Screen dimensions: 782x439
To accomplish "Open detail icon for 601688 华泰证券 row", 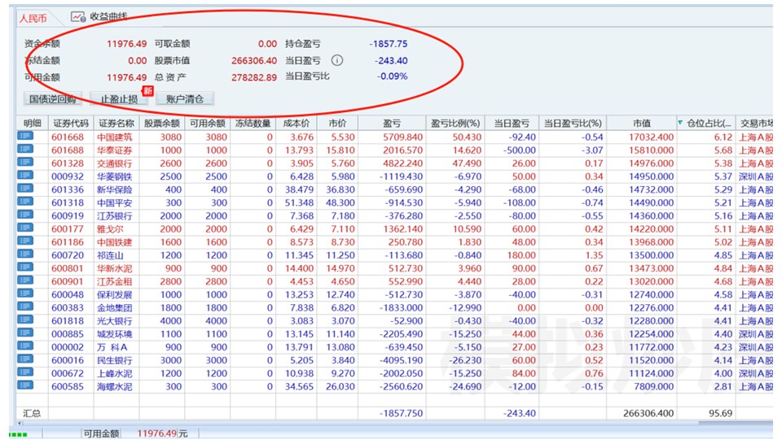I will pyautogui.click(x=25, y=149).
